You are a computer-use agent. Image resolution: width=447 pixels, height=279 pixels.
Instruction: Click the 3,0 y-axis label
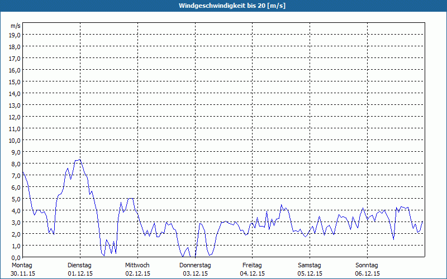point(16,222)
